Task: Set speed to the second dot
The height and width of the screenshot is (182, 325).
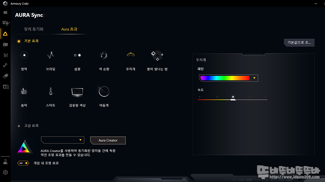Action: pyautogui.click(x=217, y=97)
